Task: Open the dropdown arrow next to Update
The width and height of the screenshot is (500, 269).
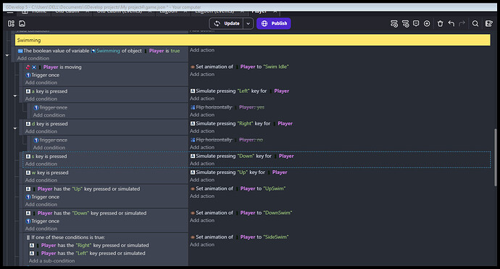Action: [x=248, y=24]
